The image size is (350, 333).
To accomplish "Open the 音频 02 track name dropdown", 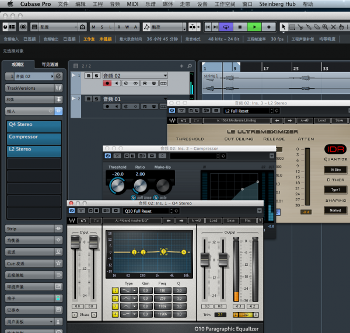I will 165,75.
